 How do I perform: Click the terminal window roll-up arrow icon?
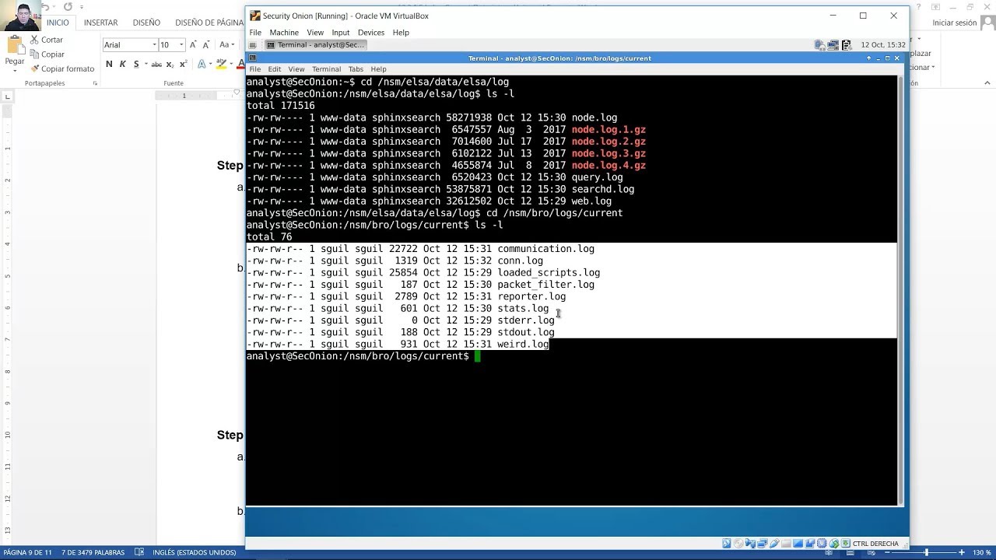pyautogui.click(x=868, y=58)
